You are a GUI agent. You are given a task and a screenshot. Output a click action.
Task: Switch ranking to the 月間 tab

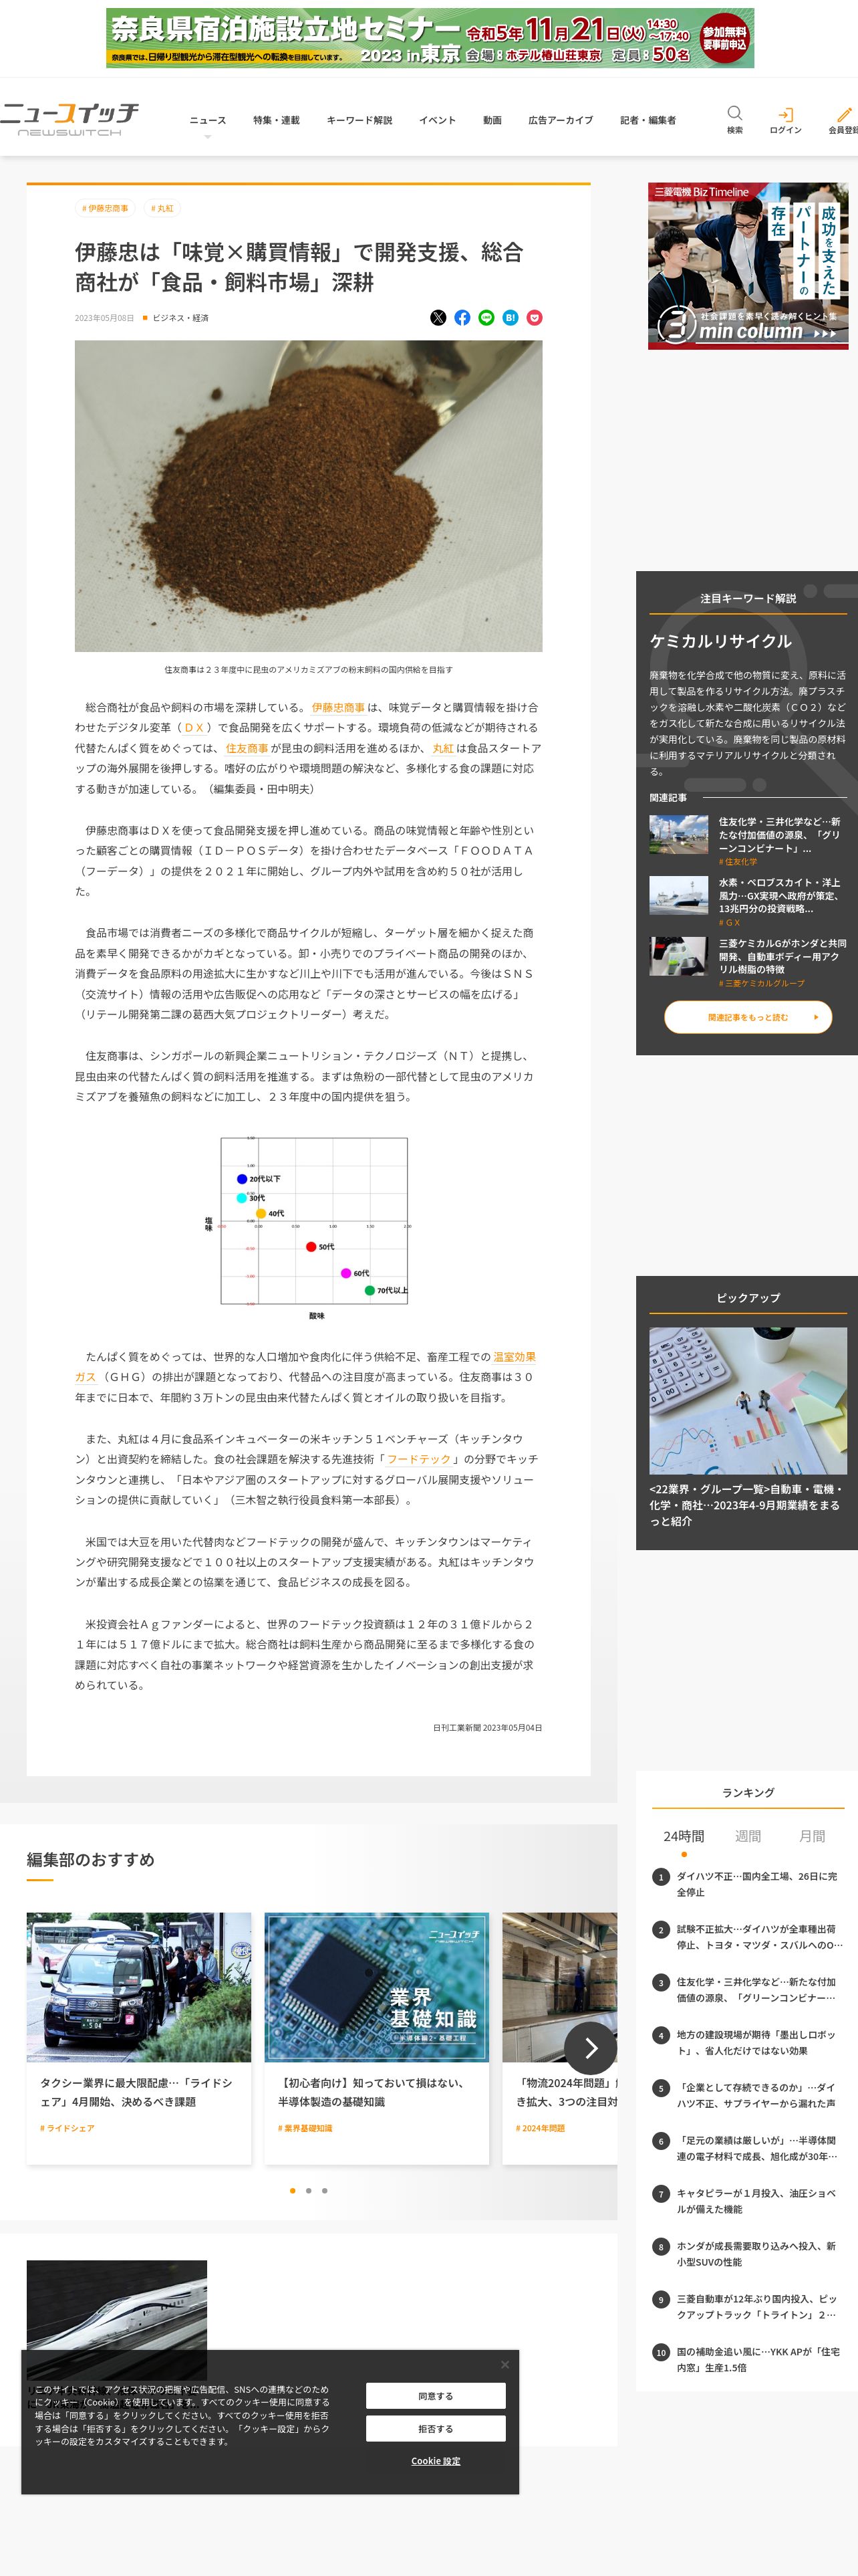tap(812, 1837)
